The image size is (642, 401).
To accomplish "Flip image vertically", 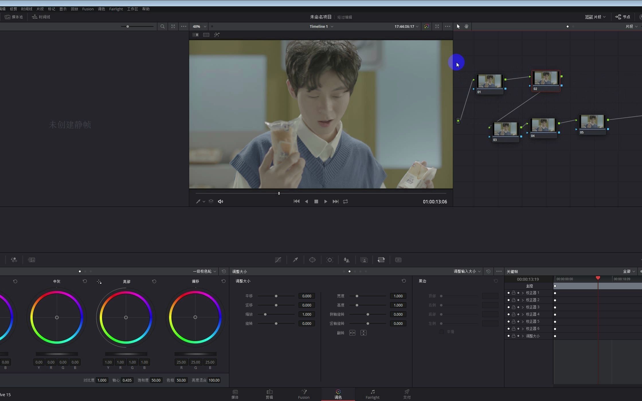I will click(363, 333).
